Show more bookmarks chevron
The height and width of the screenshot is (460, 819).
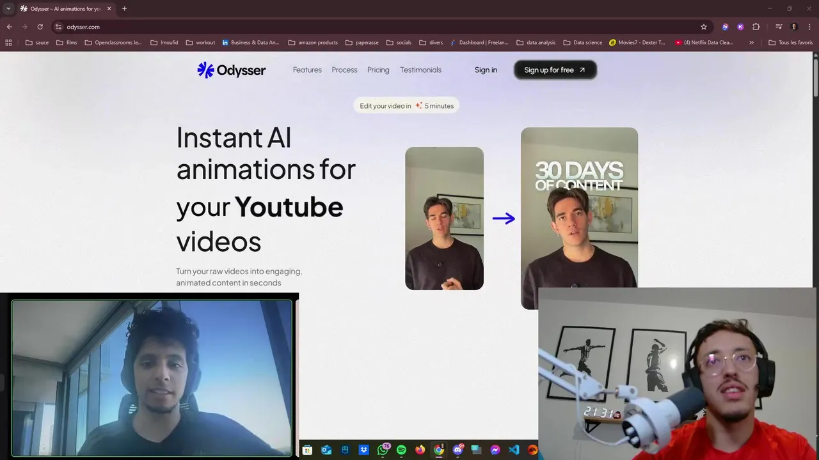(751, 43)
